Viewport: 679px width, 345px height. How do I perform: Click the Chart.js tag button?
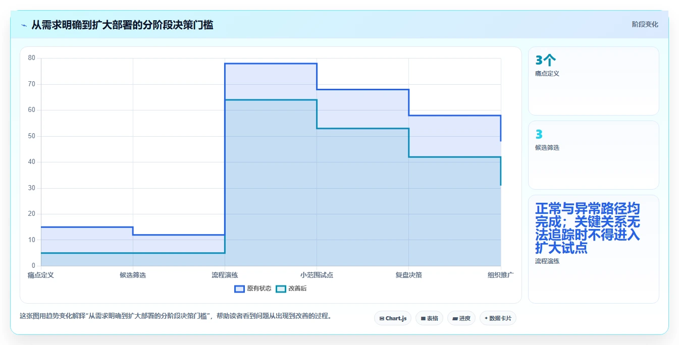tap(393, 318)
